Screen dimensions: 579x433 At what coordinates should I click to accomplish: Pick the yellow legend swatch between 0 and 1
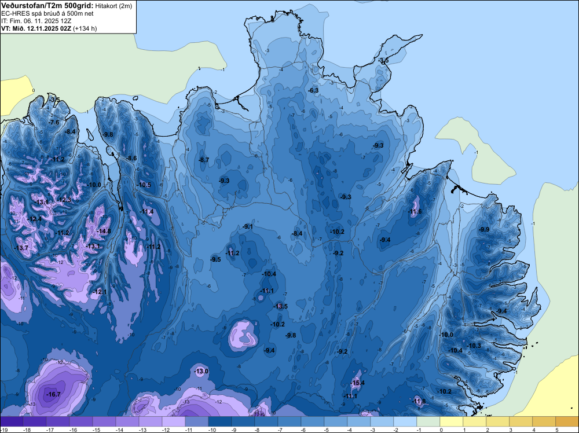[452, 421]
